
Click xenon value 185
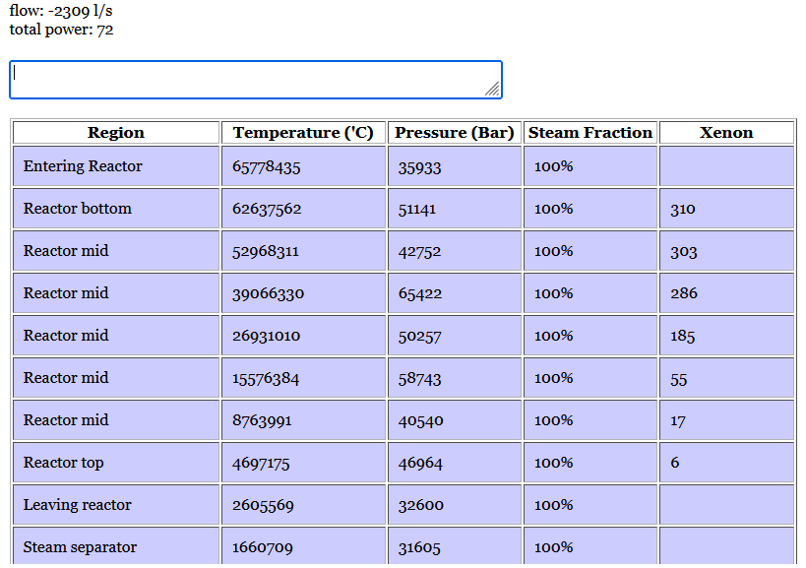(683, 337)
